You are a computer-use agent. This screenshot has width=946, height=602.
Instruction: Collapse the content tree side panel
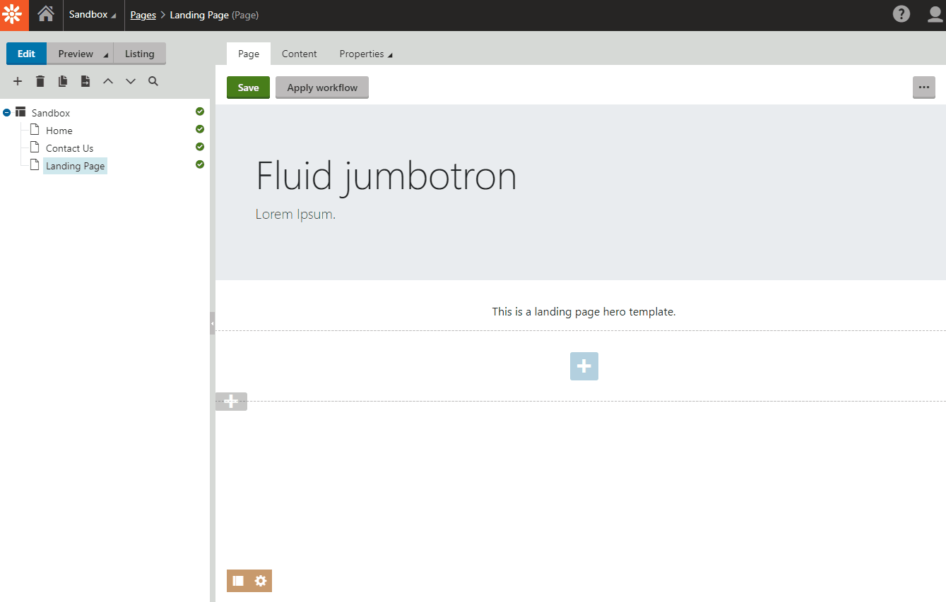(x=212, y=323)
